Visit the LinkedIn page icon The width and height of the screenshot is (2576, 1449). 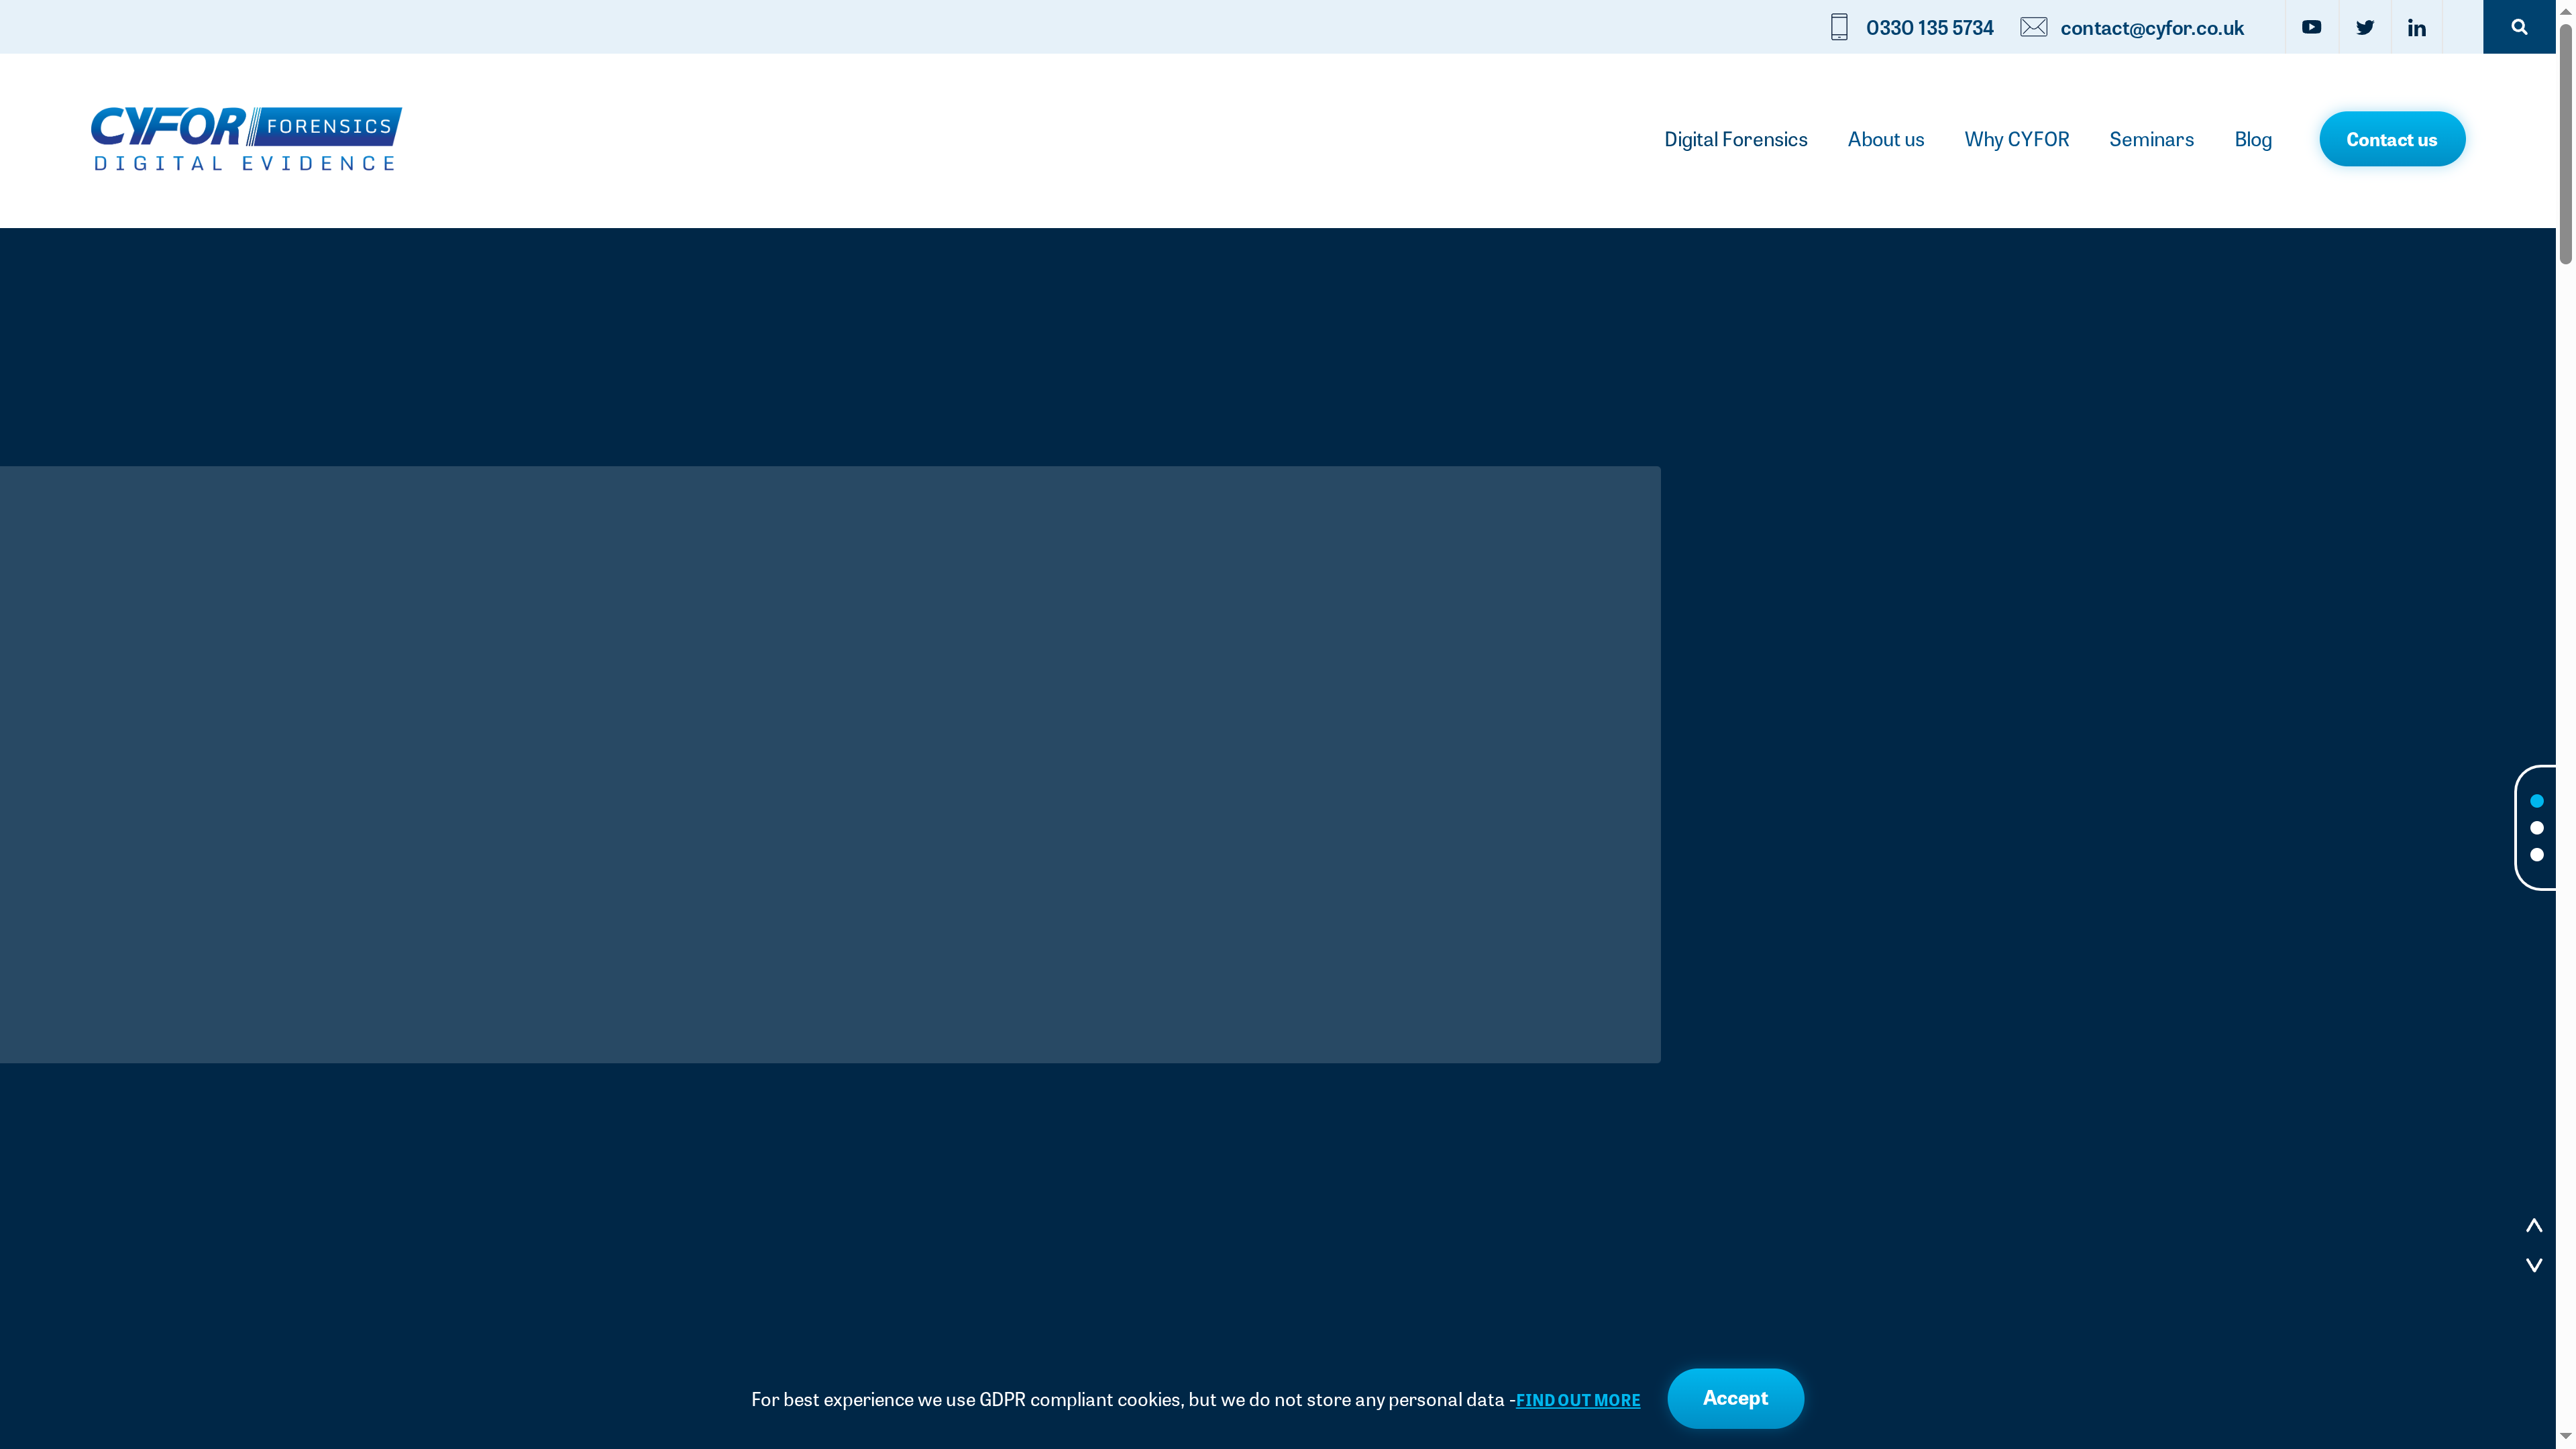pyautogui.click(x=2417, y=27)
